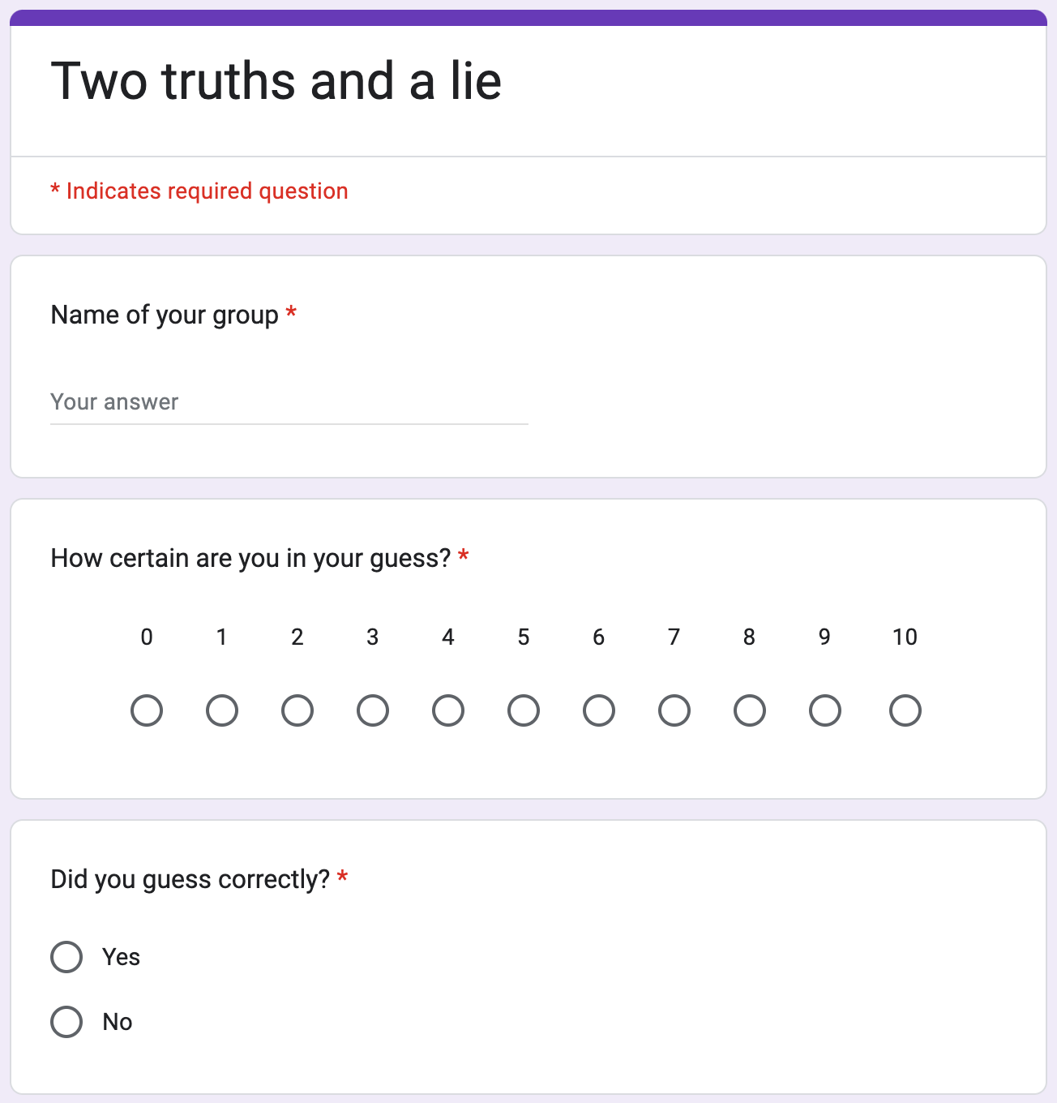Select rating 9 radio on the scale
Viewport: 1057px width, 1103px height.
click(825, 710)
